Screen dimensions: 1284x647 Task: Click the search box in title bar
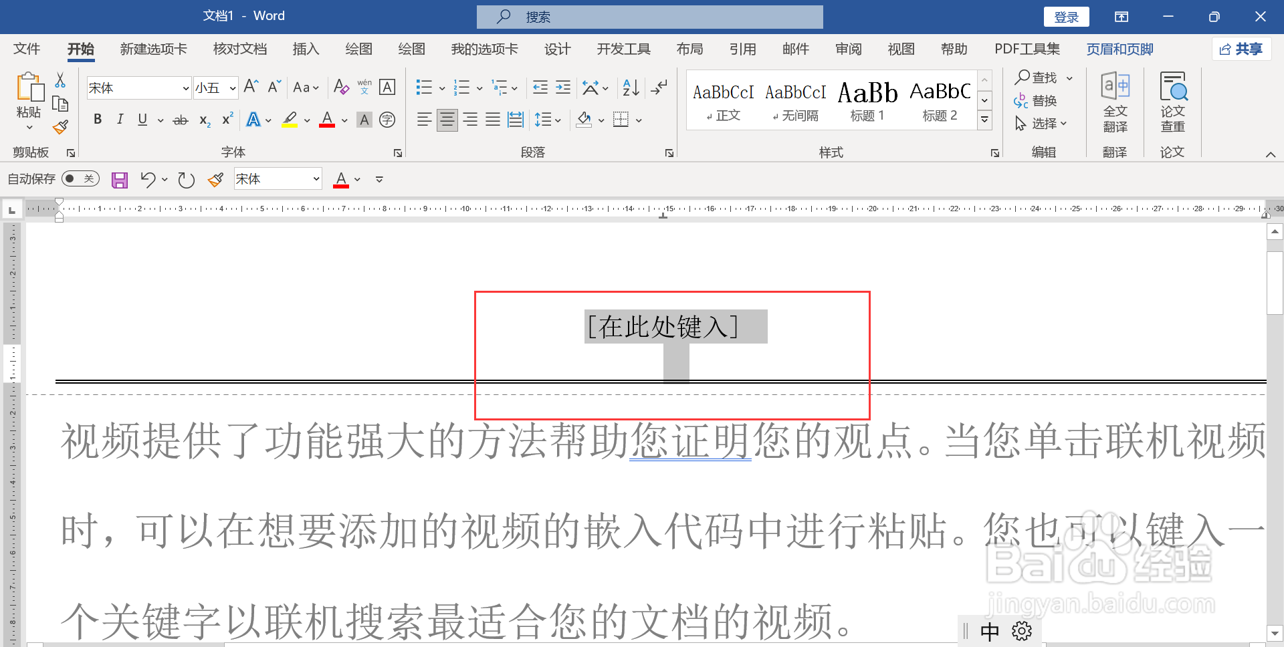(649, 17)
